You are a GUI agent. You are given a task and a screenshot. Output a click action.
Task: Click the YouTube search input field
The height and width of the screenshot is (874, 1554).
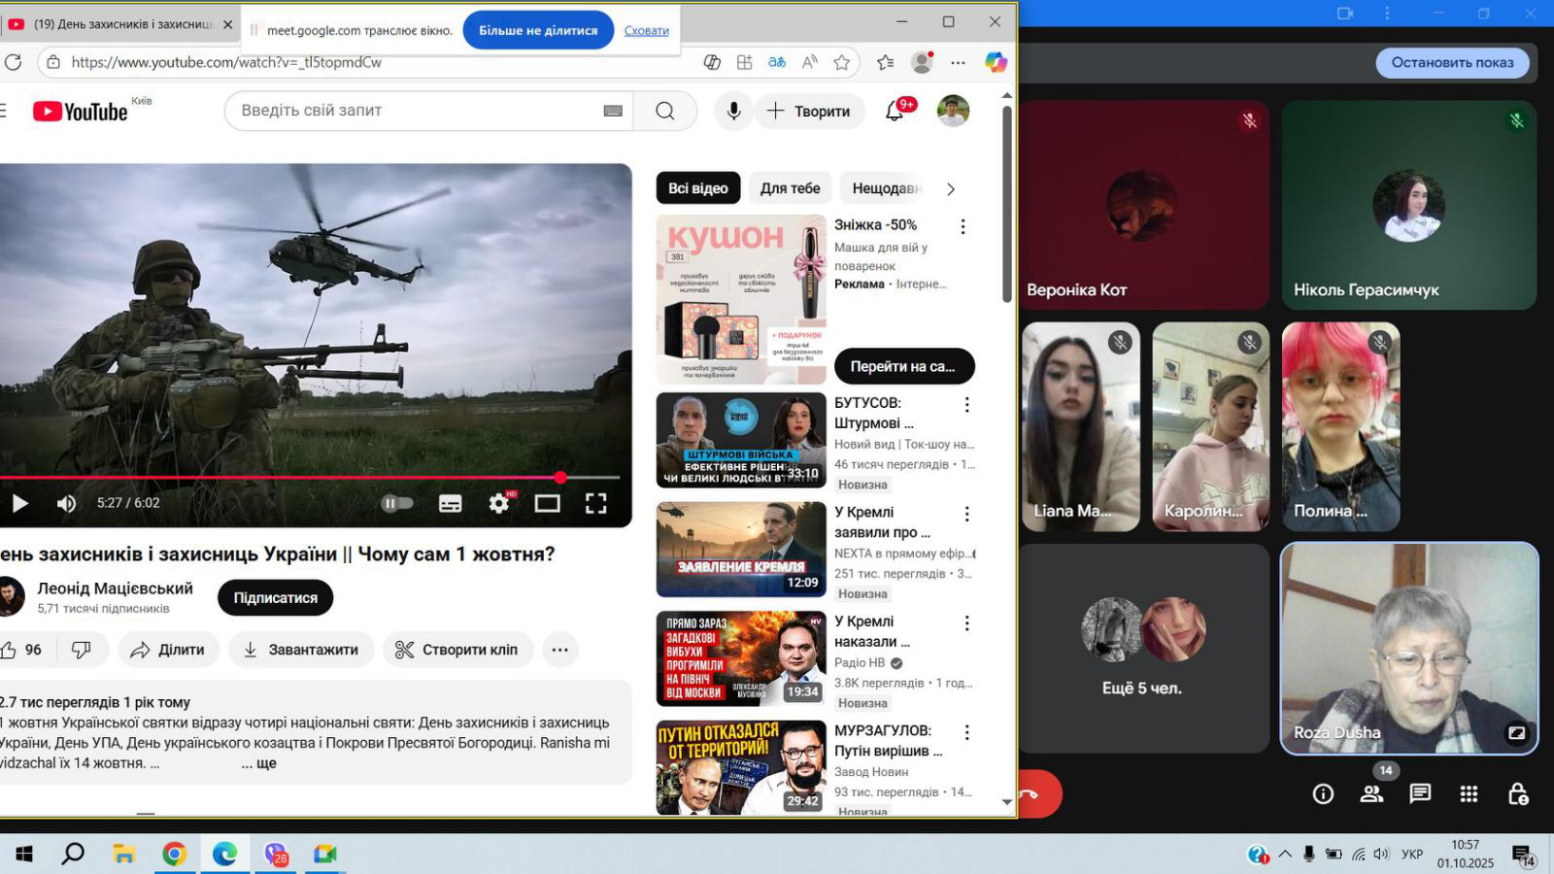pyautogui.click(x=418, y=111)
